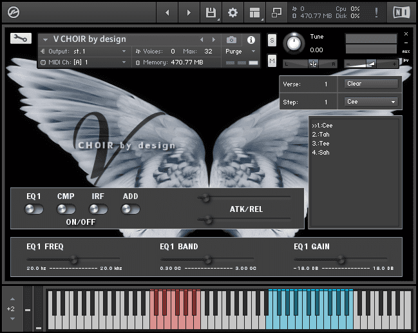Screen dimensions: 418x333
Task: Select list entry 3.:Tee
Action: (x=321, y=144)
